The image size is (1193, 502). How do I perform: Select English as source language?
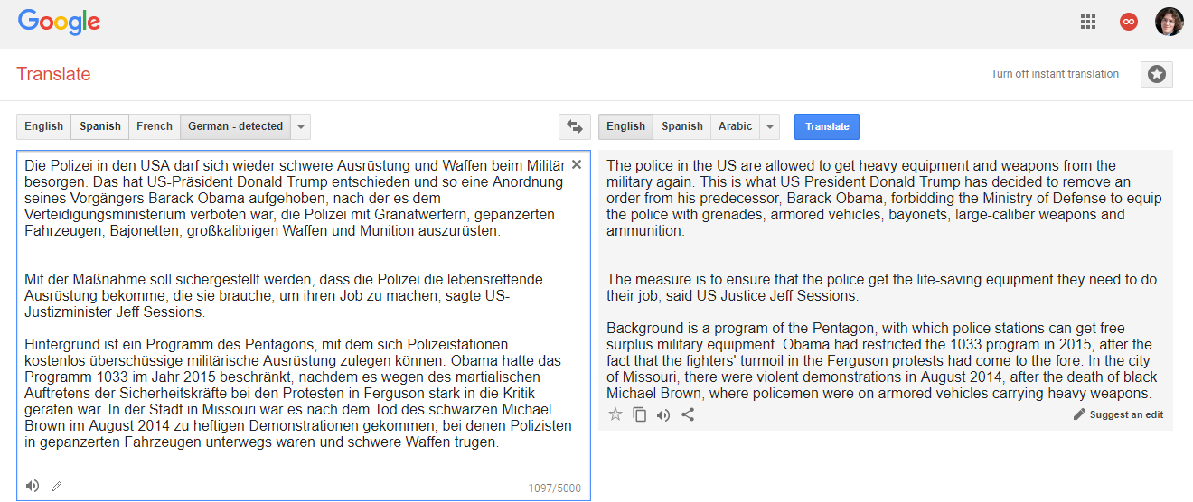click(x=44, y=126)
